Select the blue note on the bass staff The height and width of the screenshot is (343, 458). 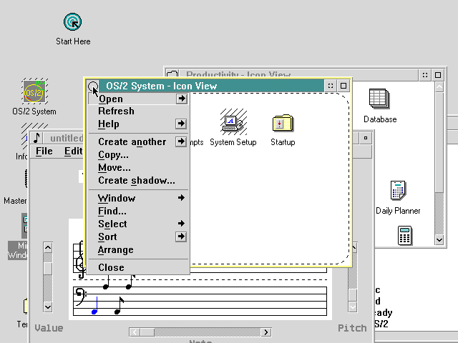(94, 306)
